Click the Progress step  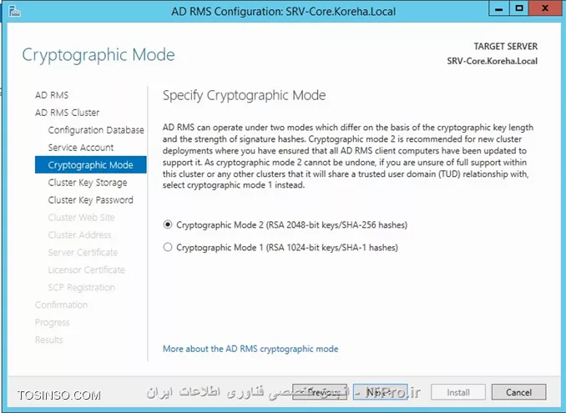click(x=53, y=322)
